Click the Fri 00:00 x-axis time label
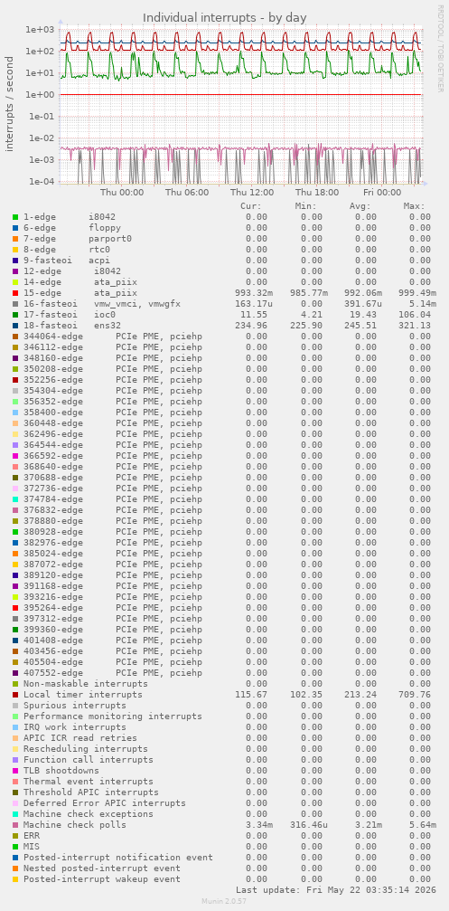Screen dimensions: 449x911 [382, 193]
